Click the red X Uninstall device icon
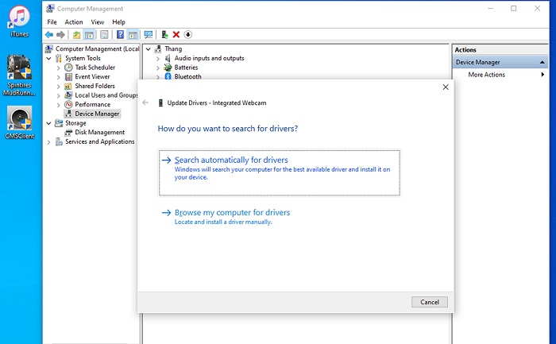Screen dimensions: 556x344 pos(176,35)
